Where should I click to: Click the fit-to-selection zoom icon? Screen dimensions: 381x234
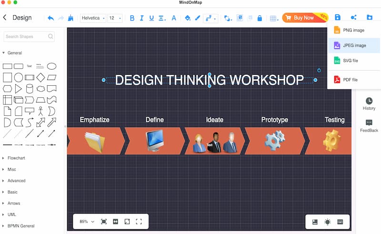click(104, 222)
